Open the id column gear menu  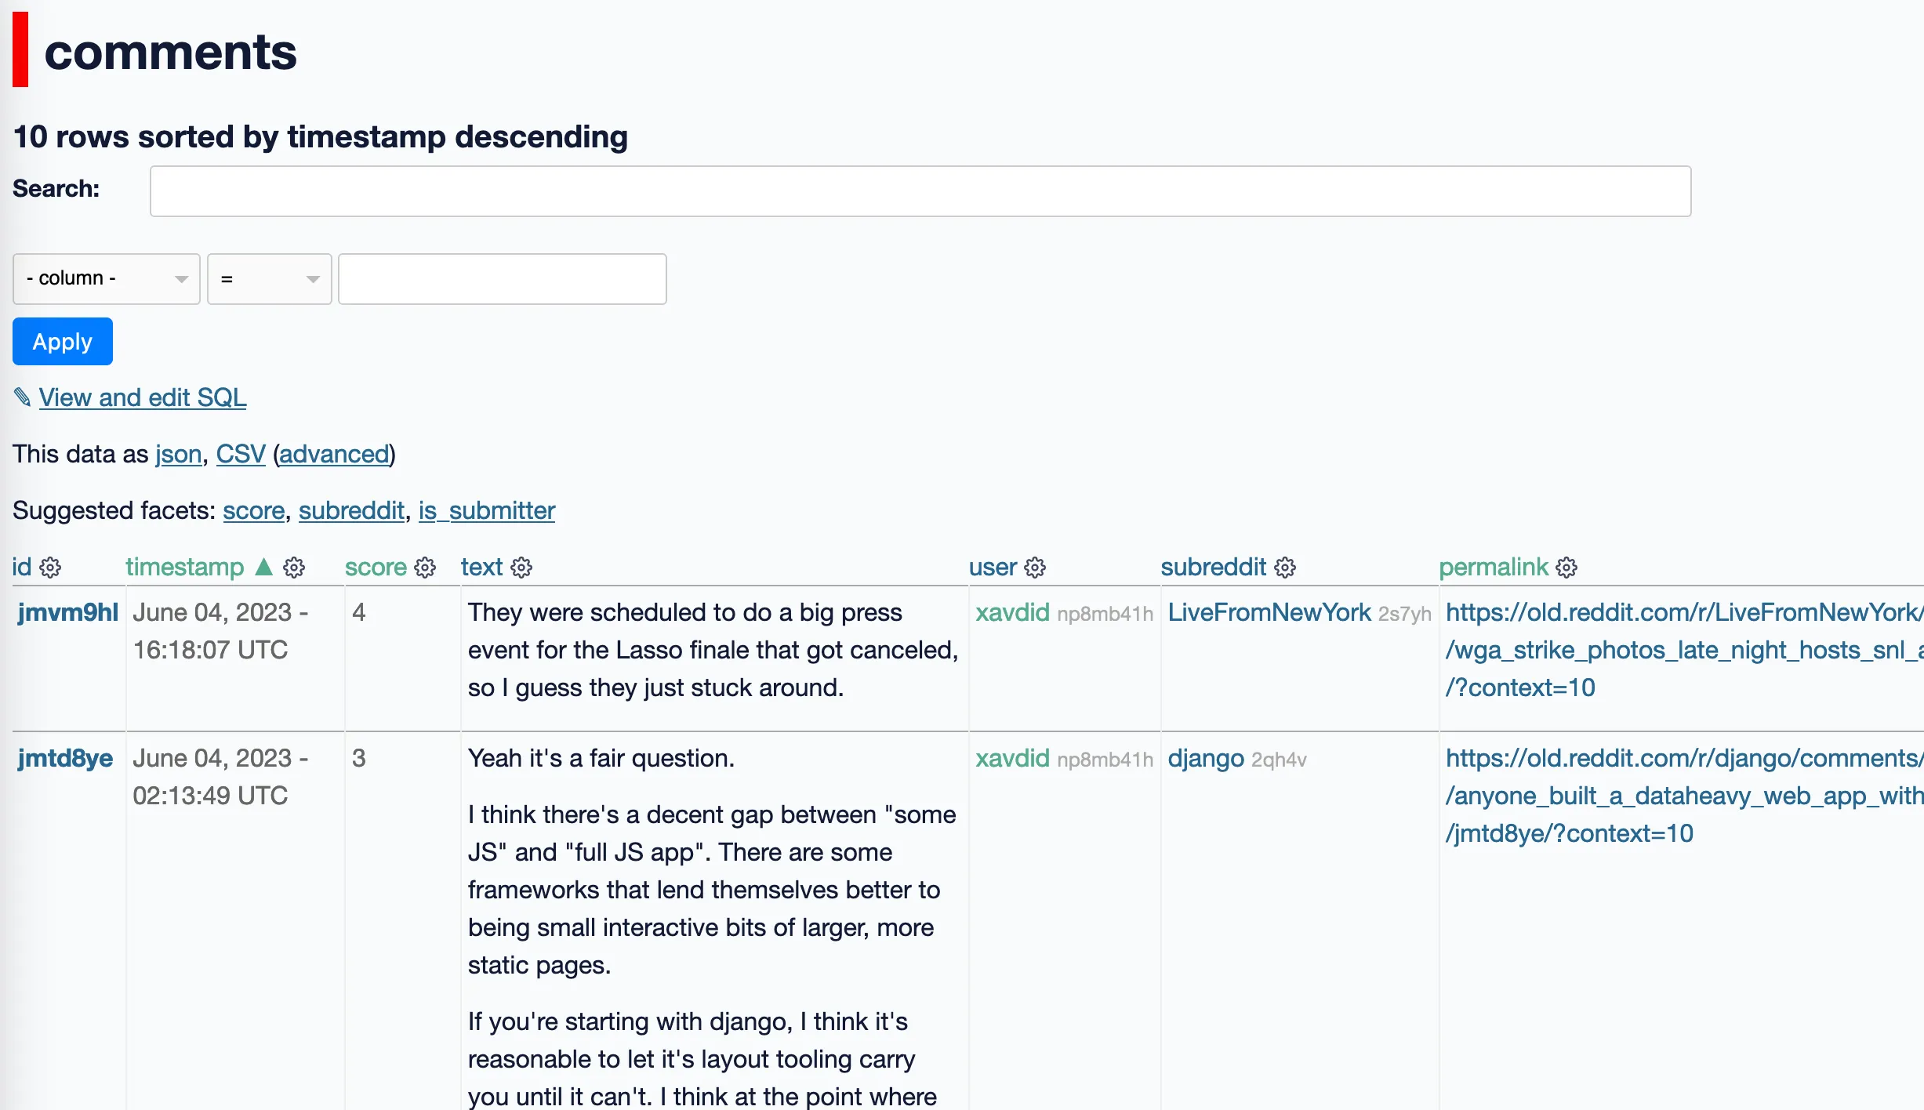coord(50,568)
